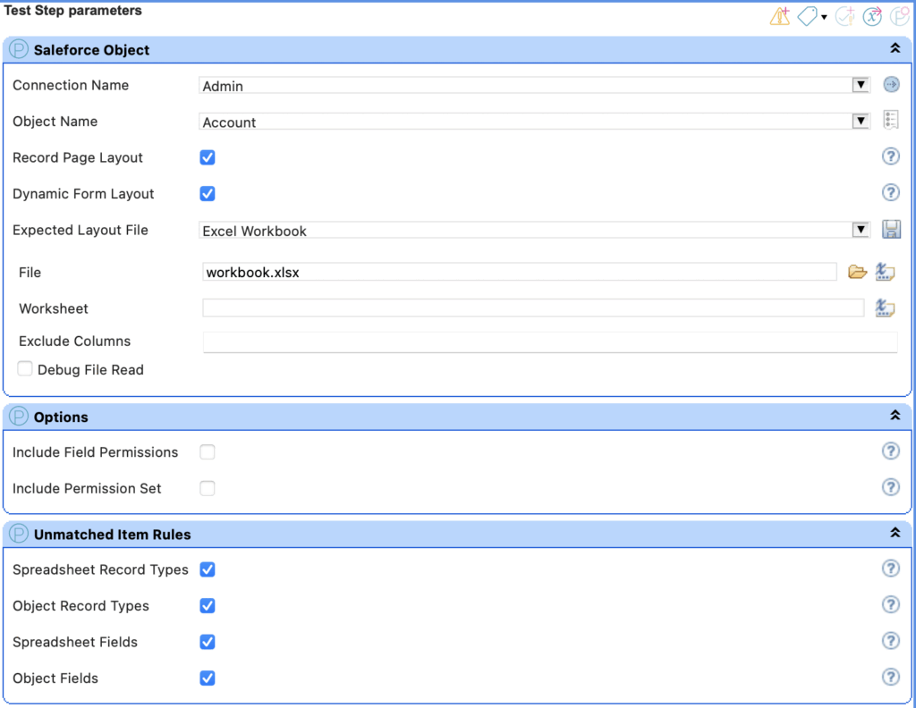Enable the Debug File Read checkbox
The height and width of the screenshot is (708, 916).
pos(25,369)
